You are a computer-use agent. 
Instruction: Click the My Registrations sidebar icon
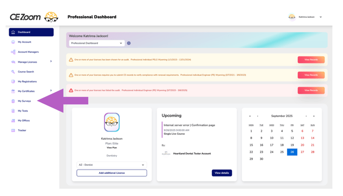[x=13, y=81]
